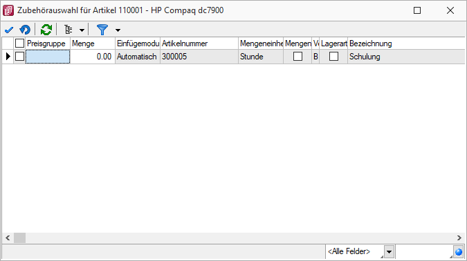Click the Lagerartikel column header
Viewport: 467px width, 261px height.
tap(333, 43)
